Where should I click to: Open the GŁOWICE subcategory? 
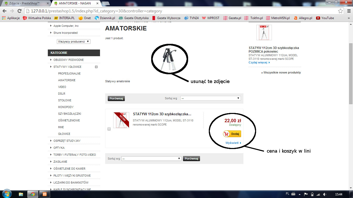64,134
